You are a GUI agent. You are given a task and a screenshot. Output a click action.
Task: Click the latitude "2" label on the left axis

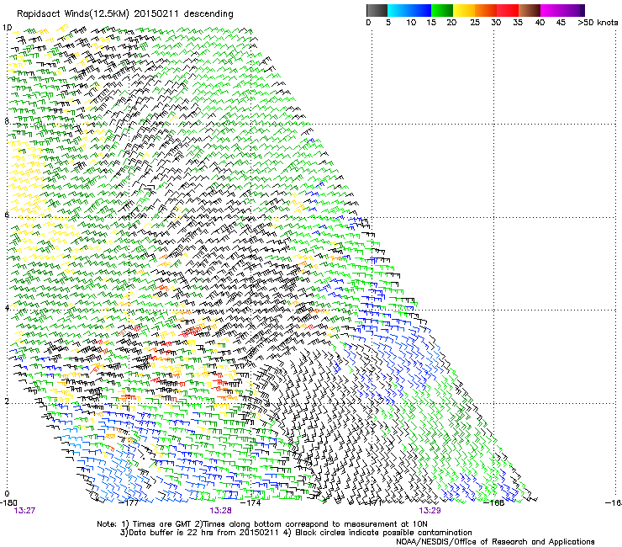(7, 401)
